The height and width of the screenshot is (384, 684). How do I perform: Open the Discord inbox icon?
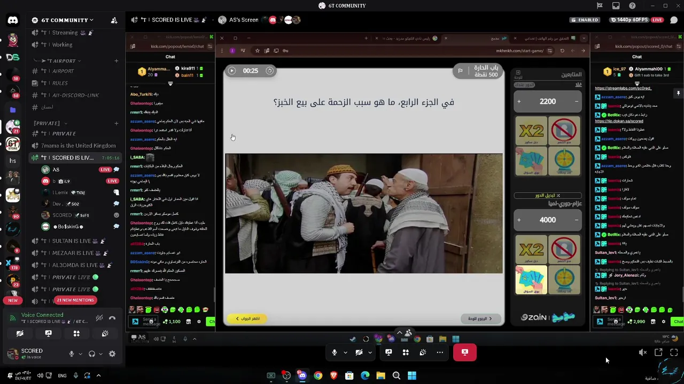(x=616, y=6)
